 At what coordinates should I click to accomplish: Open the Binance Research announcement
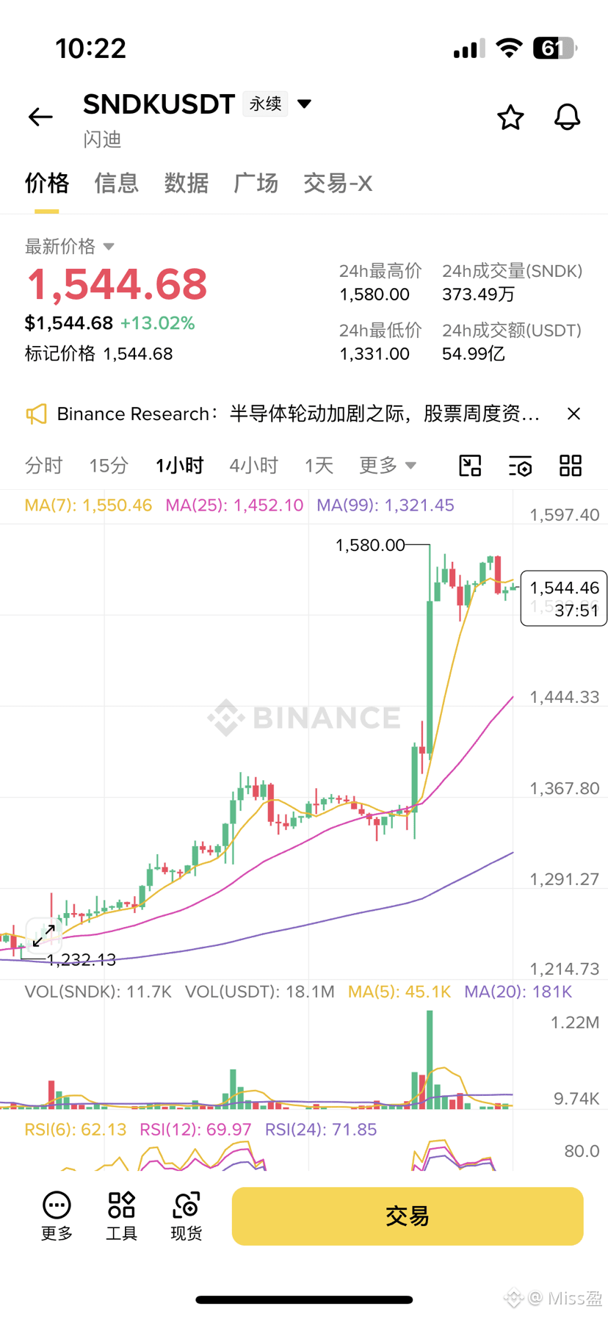coord(298,414)
